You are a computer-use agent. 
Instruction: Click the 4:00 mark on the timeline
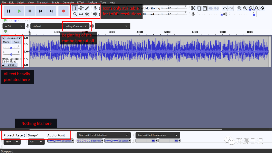[140, 32]
